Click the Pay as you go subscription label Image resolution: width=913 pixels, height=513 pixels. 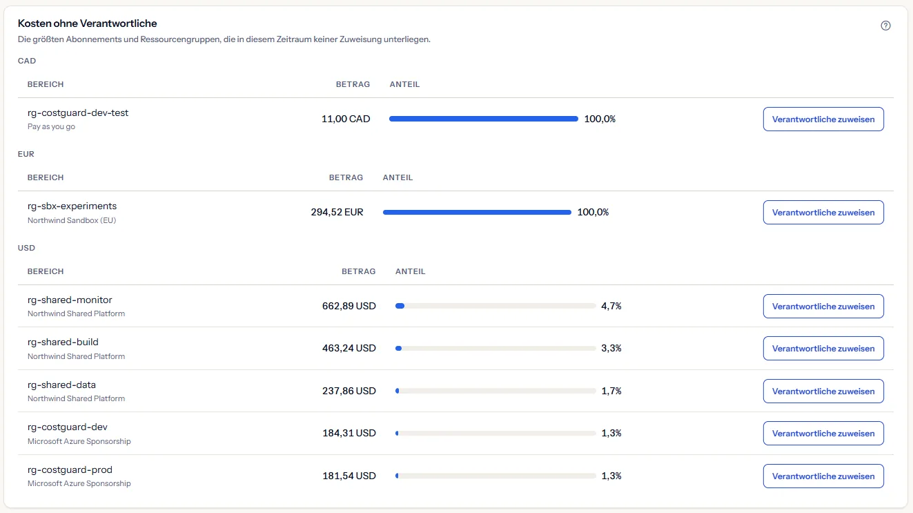tap(52, 127)
